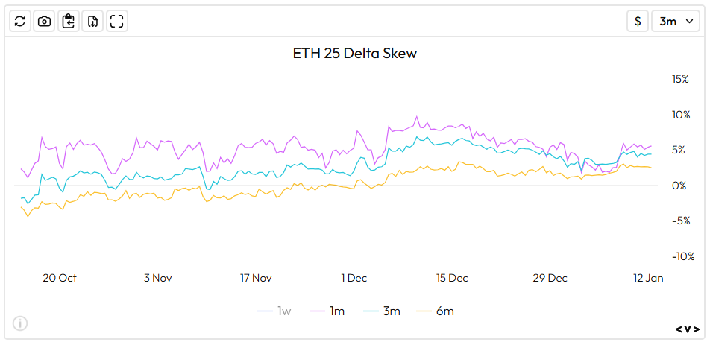Click the ETH 25 Delta Skew title

coord(354,54)
